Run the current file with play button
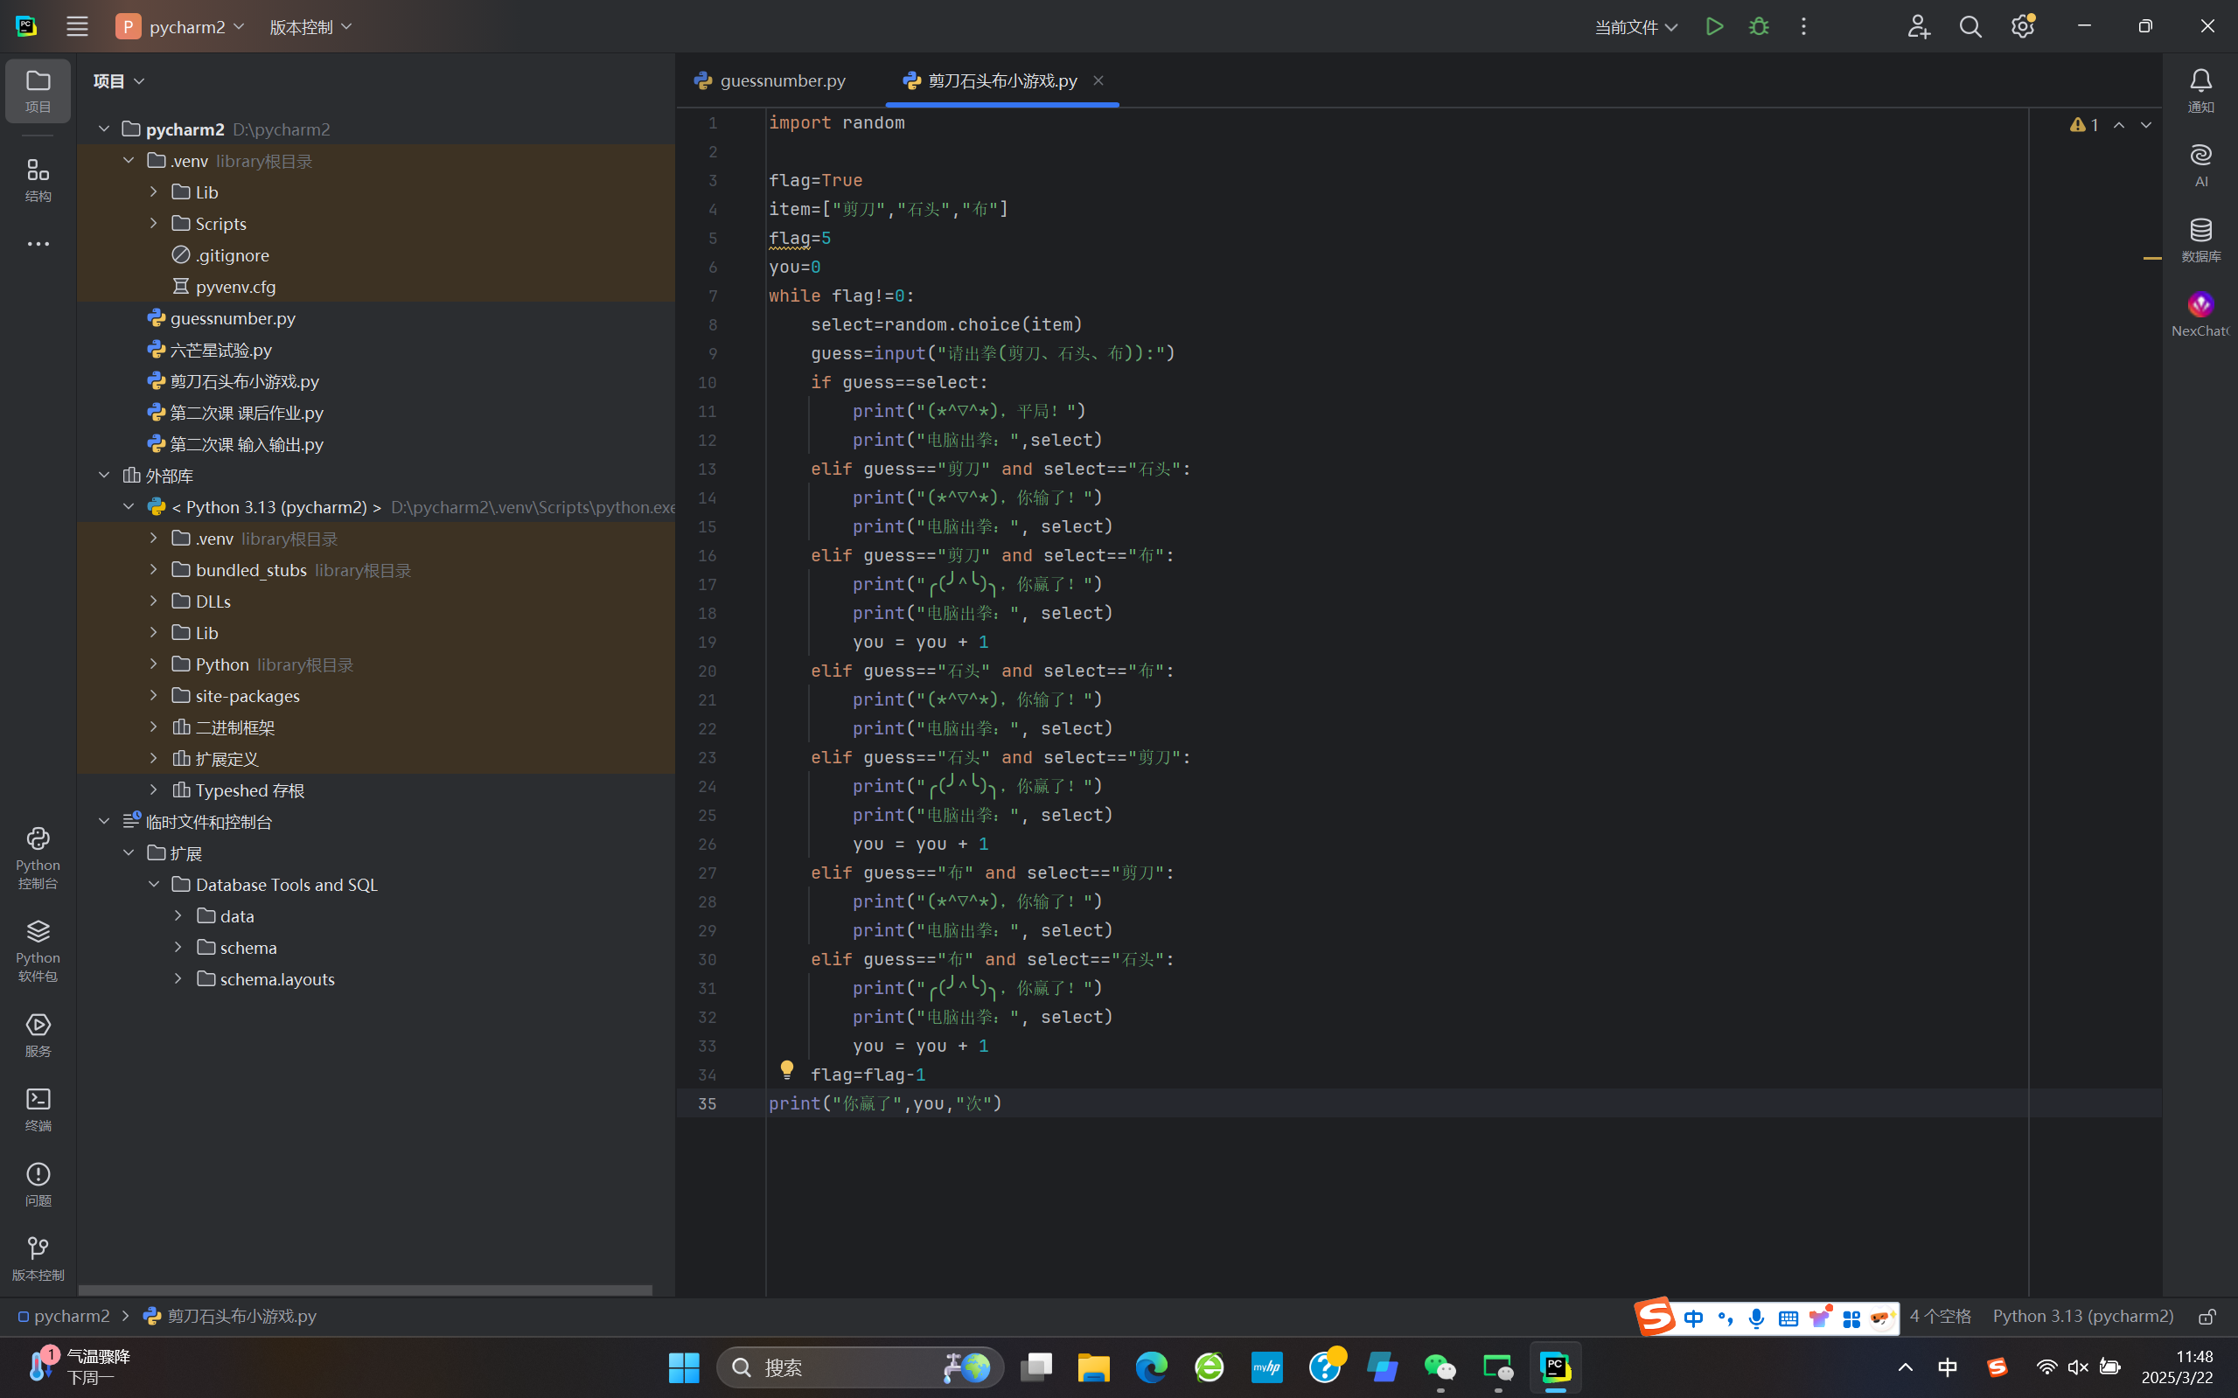 click(x=1713, y=27)
